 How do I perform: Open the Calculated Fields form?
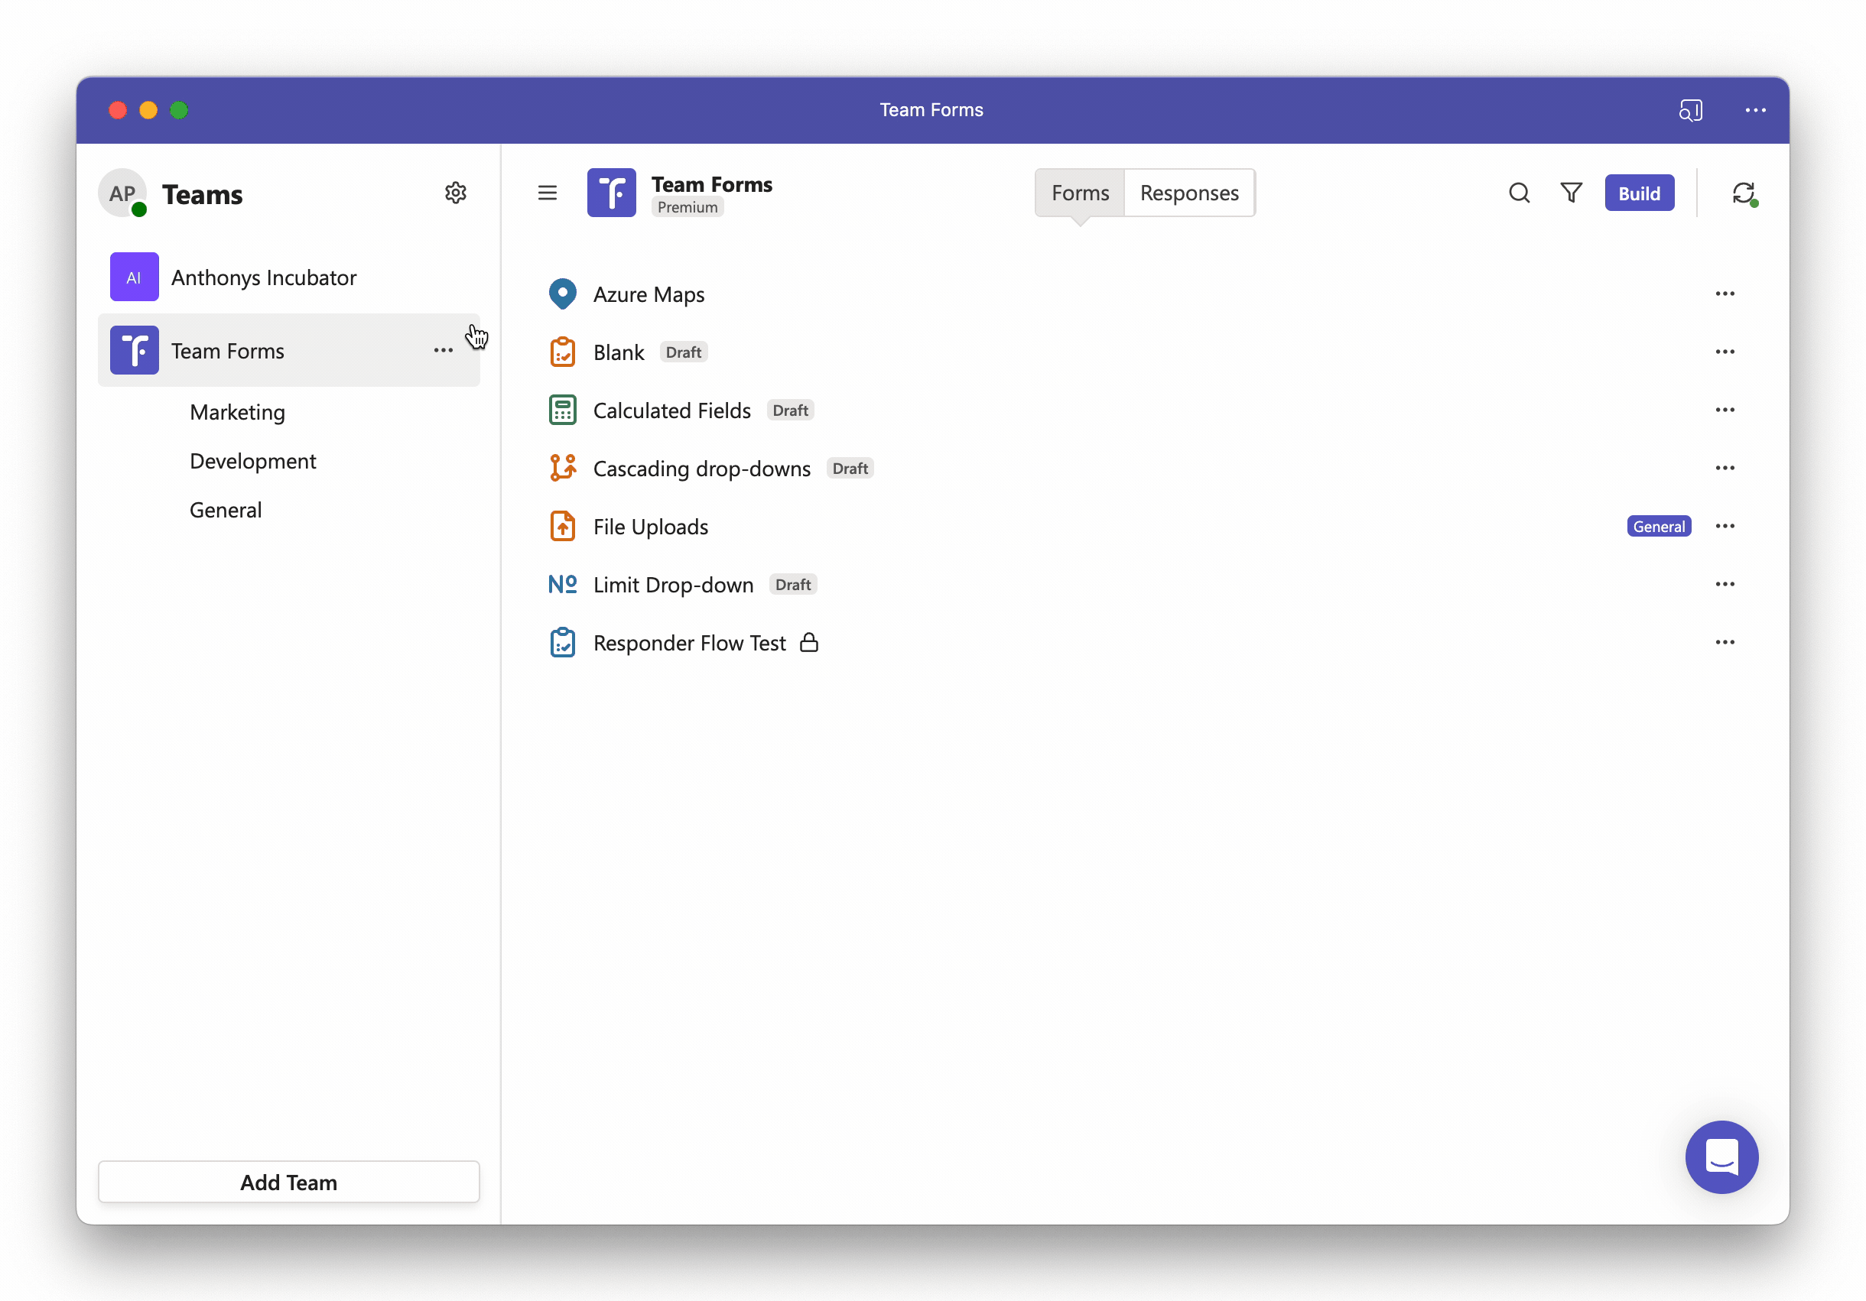(671, 410)
